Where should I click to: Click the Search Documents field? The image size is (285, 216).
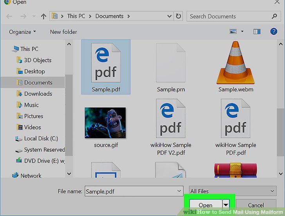[234, 16]
